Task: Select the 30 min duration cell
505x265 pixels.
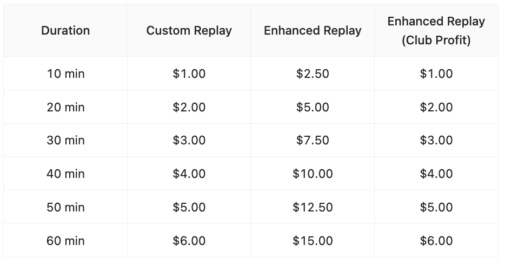Action: (65, 141)
